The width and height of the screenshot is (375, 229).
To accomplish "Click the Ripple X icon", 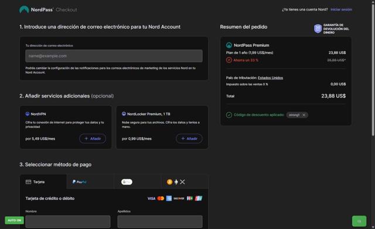I will [x=182, y=182].
